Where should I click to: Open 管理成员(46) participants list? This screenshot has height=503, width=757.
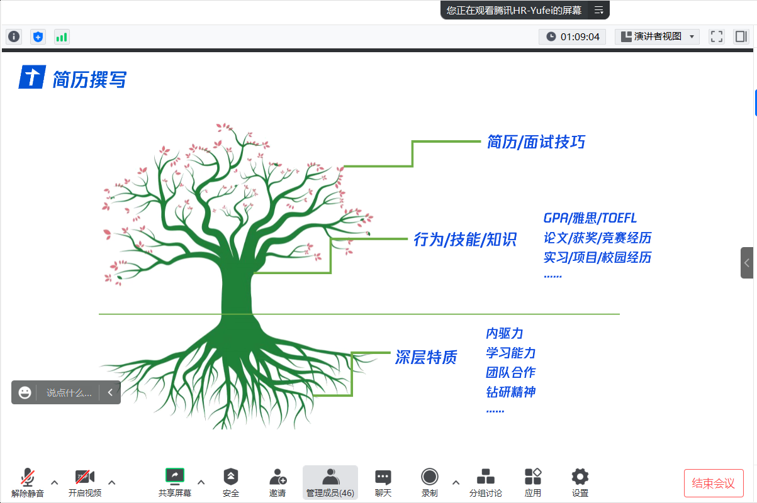[x=330, y=482]
